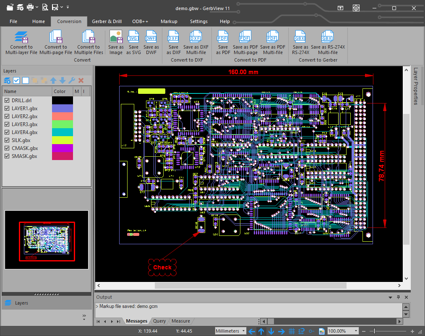Open the Millimeters units dropdown
Screen dimensions: 425x336
click(243, 331)
